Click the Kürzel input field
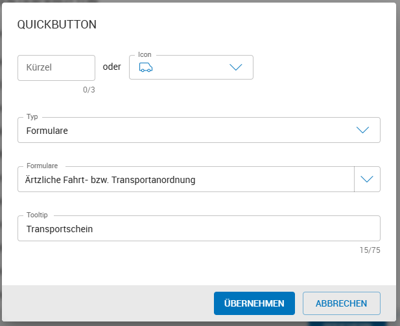 [56, 68]
